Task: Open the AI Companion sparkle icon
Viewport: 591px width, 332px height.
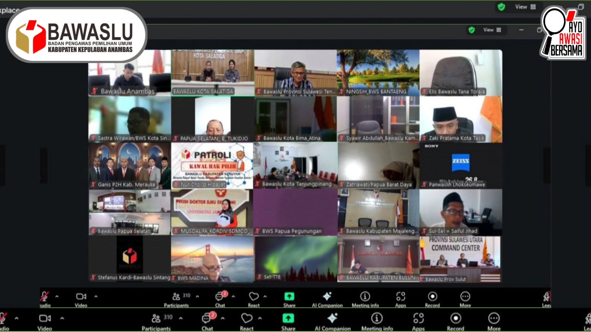Action: click(x=332, y=318)
